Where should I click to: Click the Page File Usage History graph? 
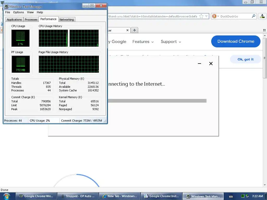69,64
